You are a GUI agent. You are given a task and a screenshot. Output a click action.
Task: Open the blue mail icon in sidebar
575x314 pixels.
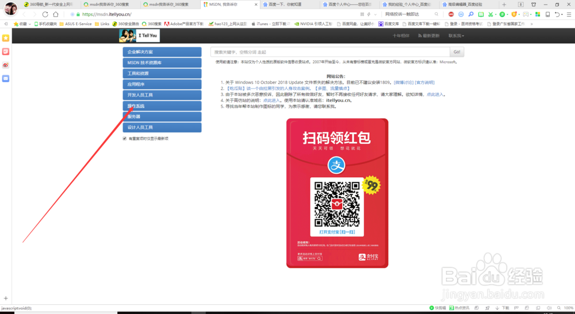click(x=6, y=78)
